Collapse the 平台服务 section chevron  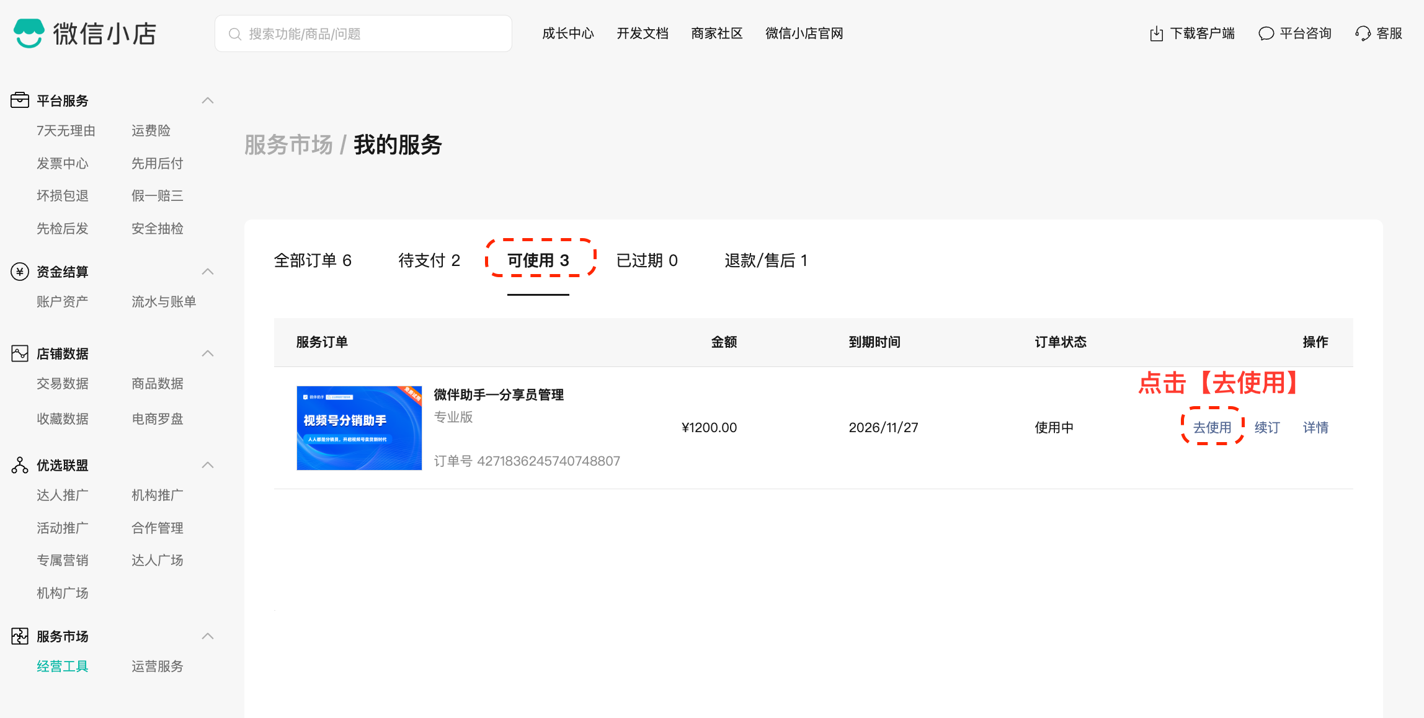click(208, 100)
